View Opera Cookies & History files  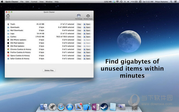(x=79, y=56)
